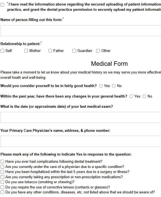Check the corrective lenses checkbox
The height and width of the screenshot is (197, 161).
2,187
